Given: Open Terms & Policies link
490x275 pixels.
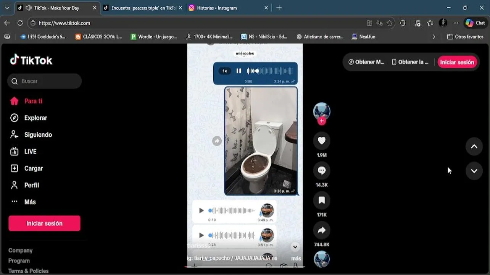Looking at the screenshot, I should (29, 271).
